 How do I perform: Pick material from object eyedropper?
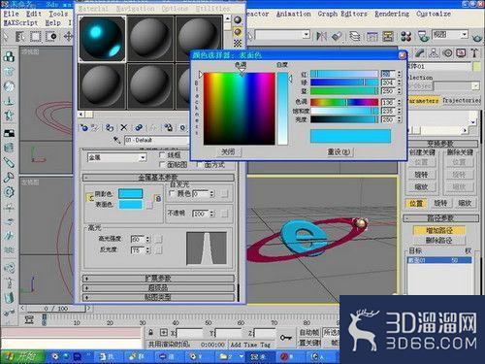point(116,140)
